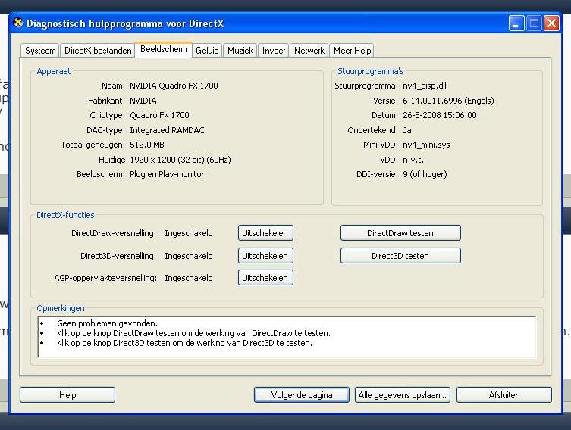Switch to the Invoer tab
The width and height of the screenshot is (571, 430).
[274, 51]
